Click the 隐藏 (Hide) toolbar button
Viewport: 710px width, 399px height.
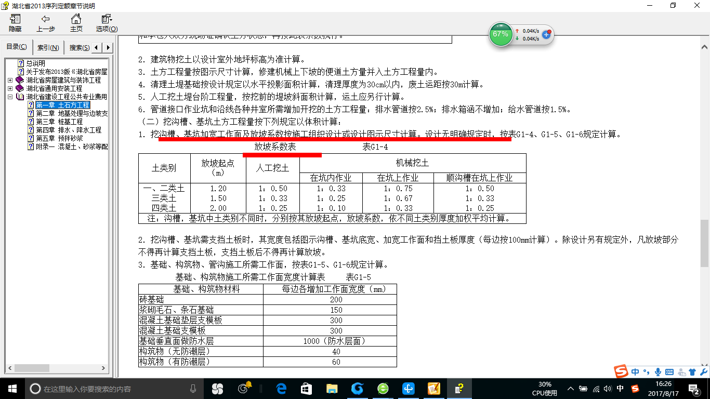point(15,23)
